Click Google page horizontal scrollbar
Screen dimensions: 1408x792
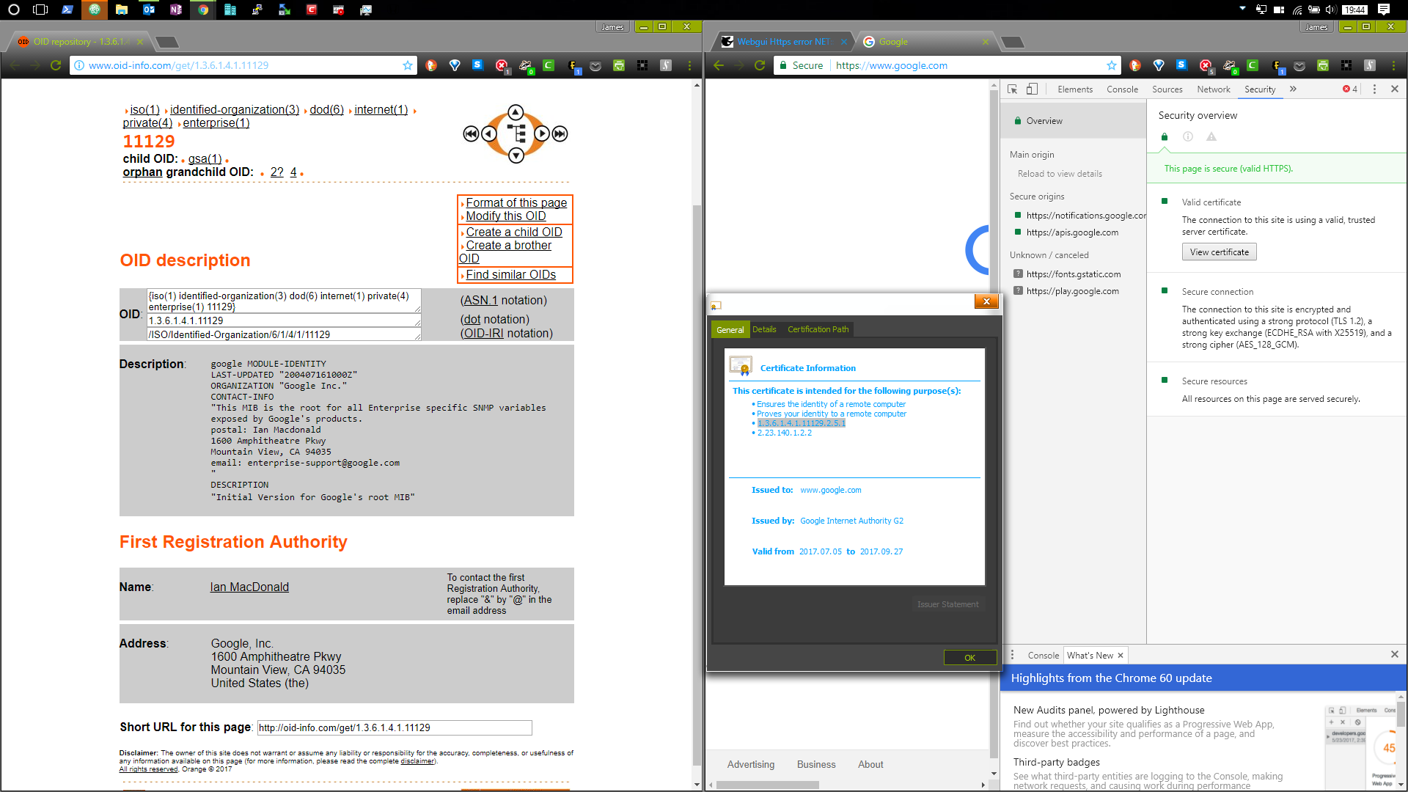click(767, 785)
